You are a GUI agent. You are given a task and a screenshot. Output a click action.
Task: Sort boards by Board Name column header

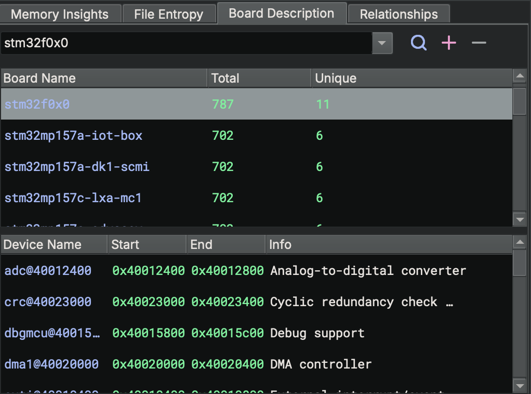pyautogui.click(x=104, y=78)
